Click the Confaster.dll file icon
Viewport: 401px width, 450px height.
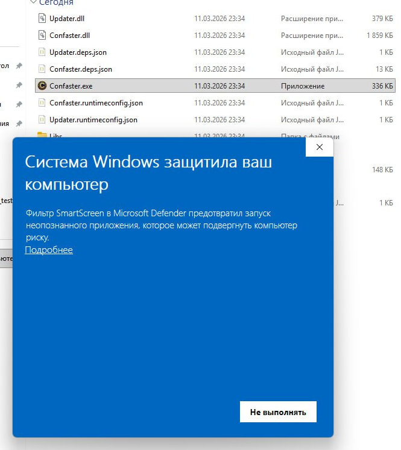(x=42, y=36)
